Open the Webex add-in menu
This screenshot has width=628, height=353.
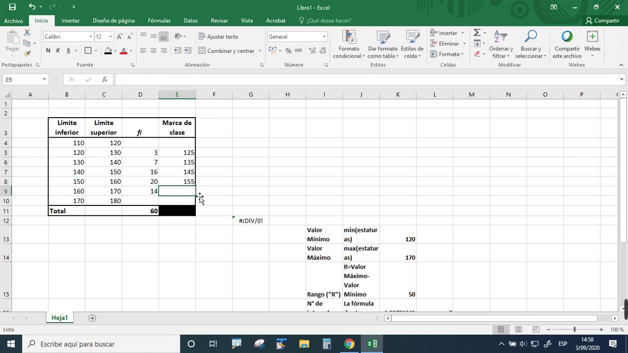click(x=592, y=45)
